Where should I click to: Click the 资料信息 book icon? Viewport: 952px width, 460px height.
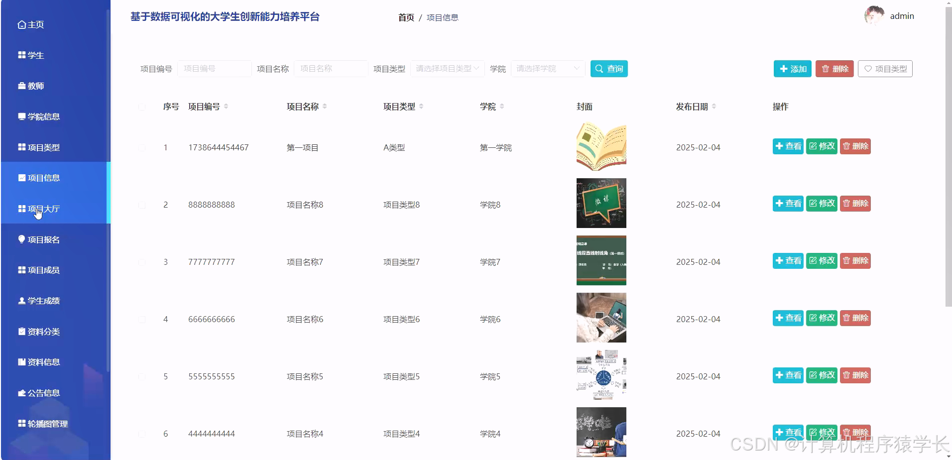22,362
